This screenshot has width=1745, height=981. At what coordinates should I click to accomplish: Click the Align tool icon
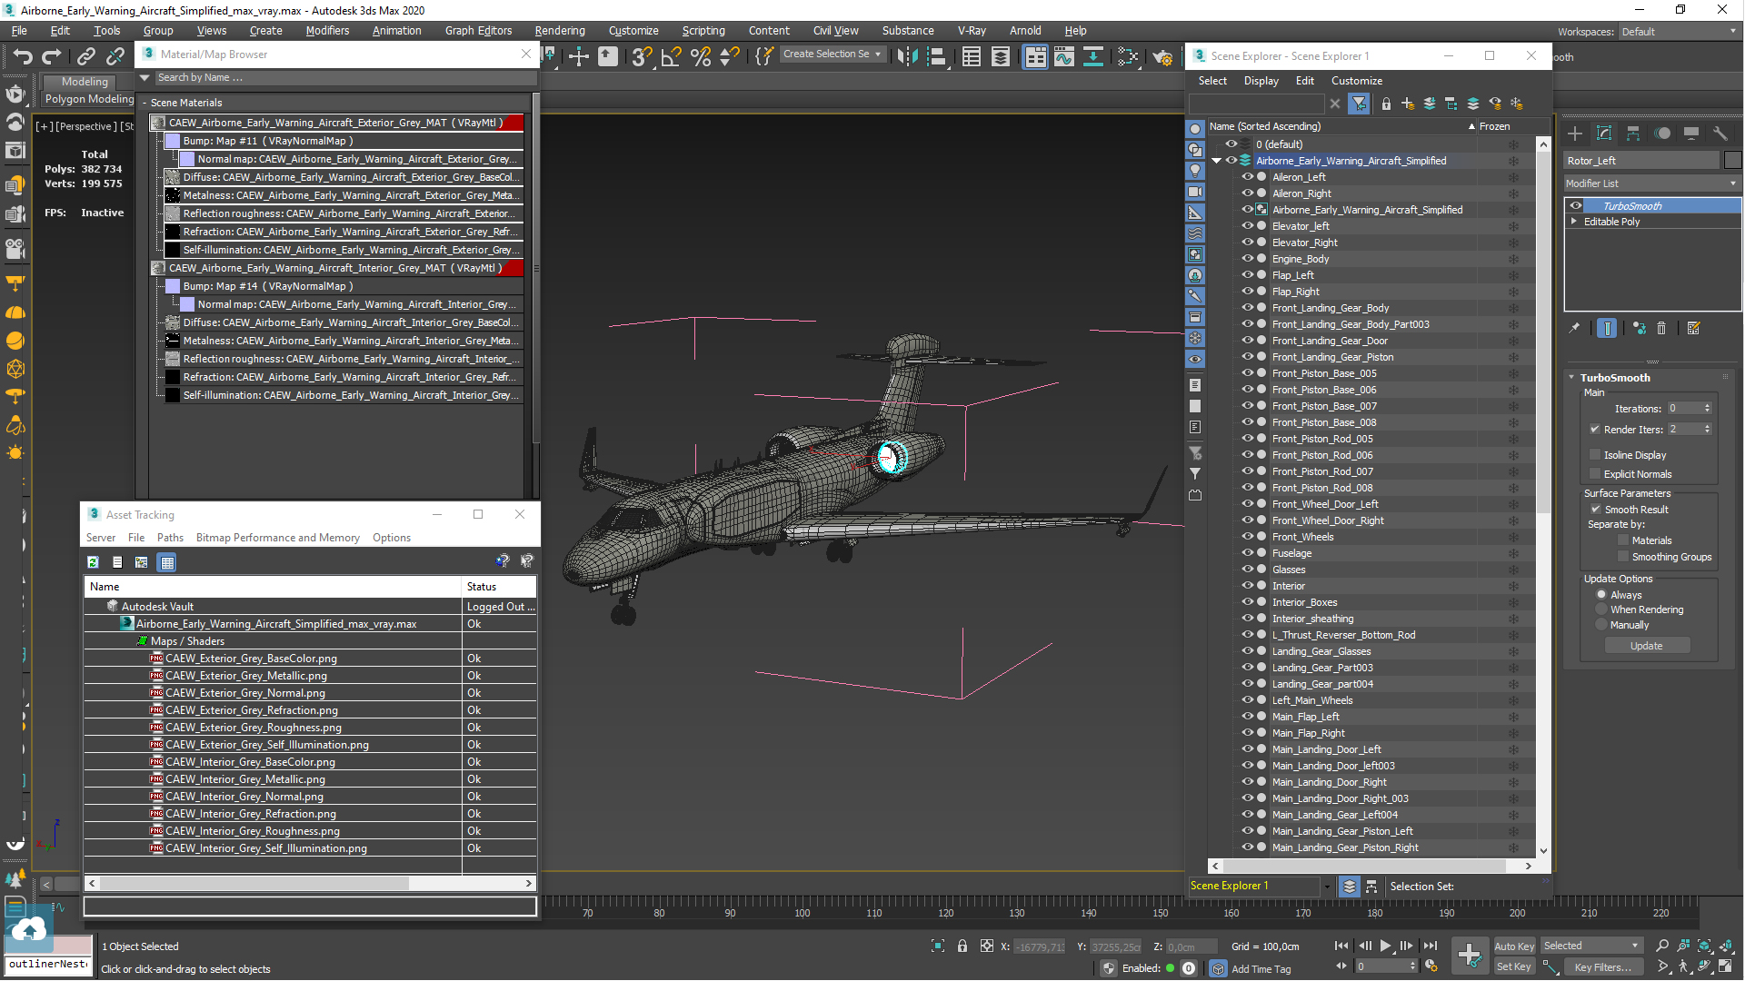coord(936,56)
